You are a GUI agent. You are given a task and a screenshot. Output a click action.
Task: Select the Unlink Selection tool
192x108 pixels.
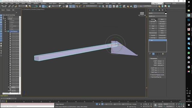[13, 6]
